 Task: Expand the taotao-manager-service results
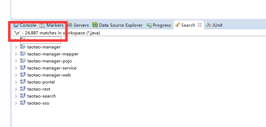tap(16, 68)
